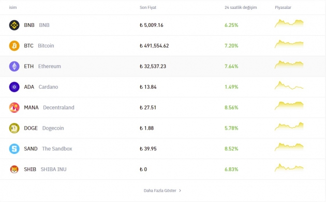Select the purple Ethereum diamond icon
Image resolution: width=326 pixels, height=202 pixels.
[14, 66]
